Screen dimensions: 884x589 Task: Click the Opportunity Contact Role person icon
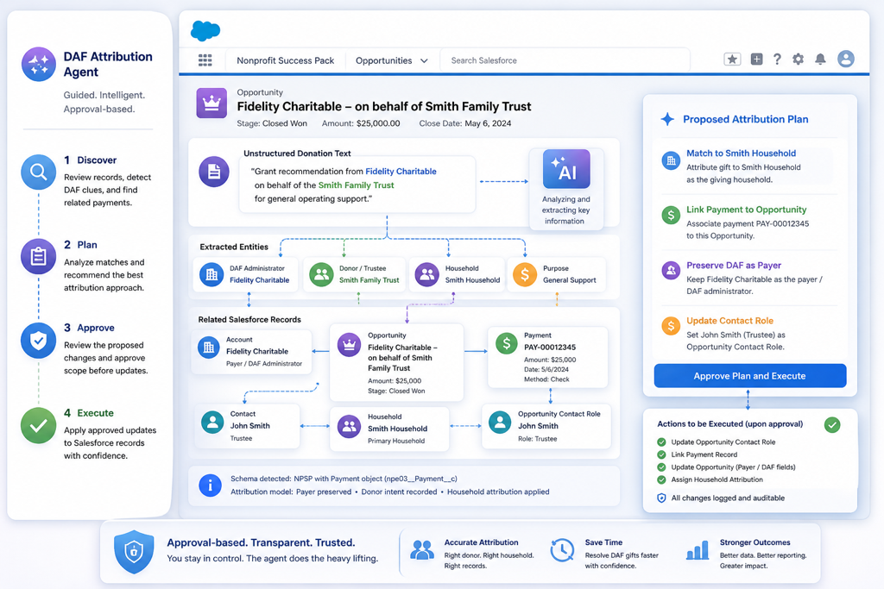tap(500, 422)
